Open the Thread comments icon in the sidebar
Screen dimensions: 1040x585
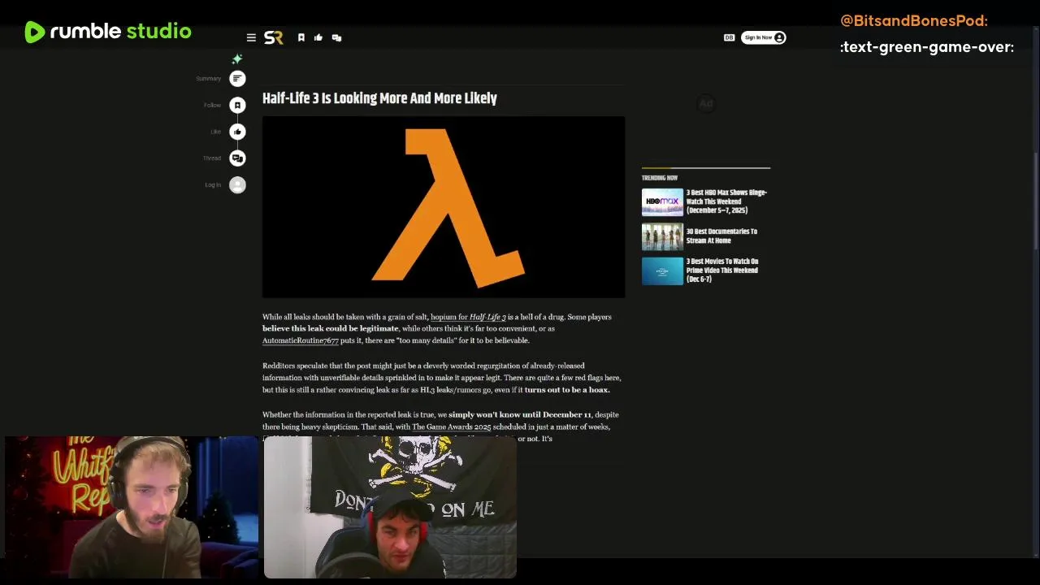click(x=237, y=158)
